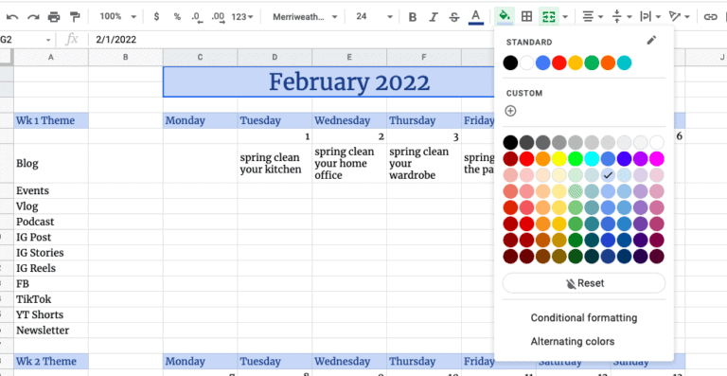Screen dimensions: 727x376
Task: Pick the cyan palette swatch
Action: 592,158
